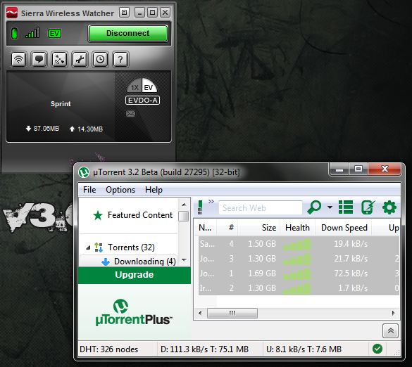Click the Watcher compact view icon

124,13
